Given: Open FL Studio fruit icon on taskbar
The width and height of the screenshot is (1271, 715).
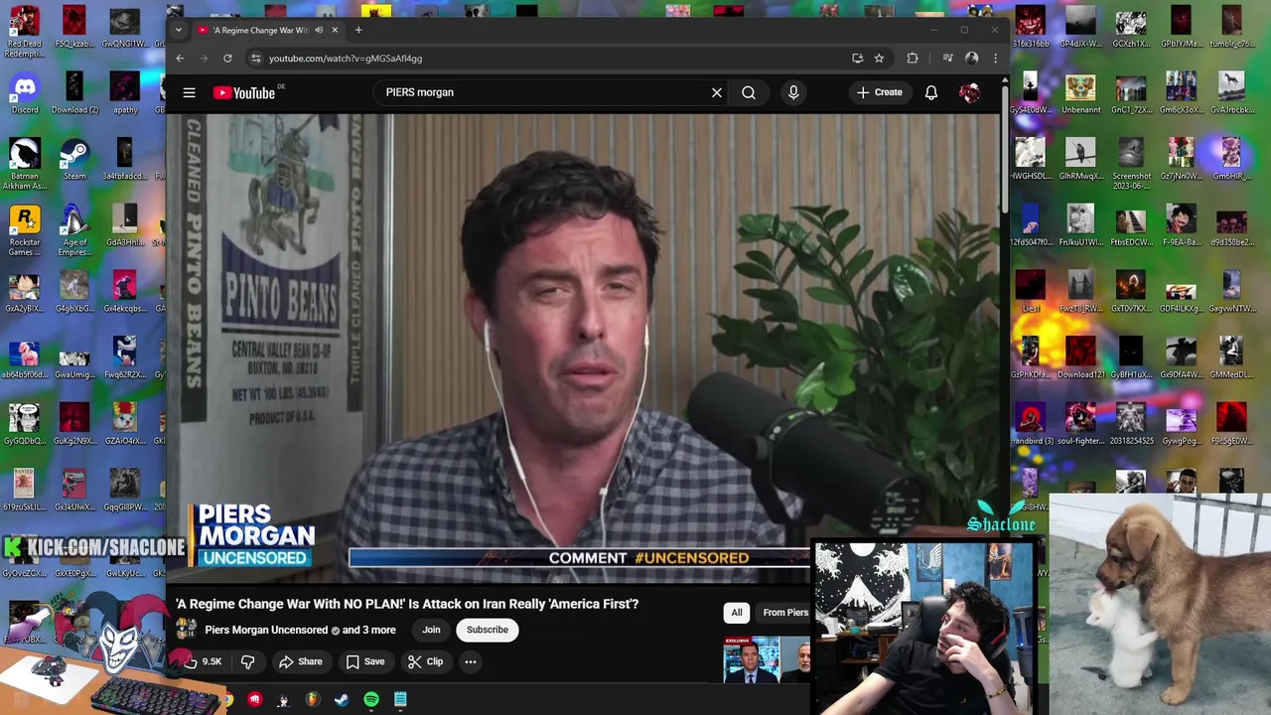Looking at the screenshot, I should pos(313,700).
